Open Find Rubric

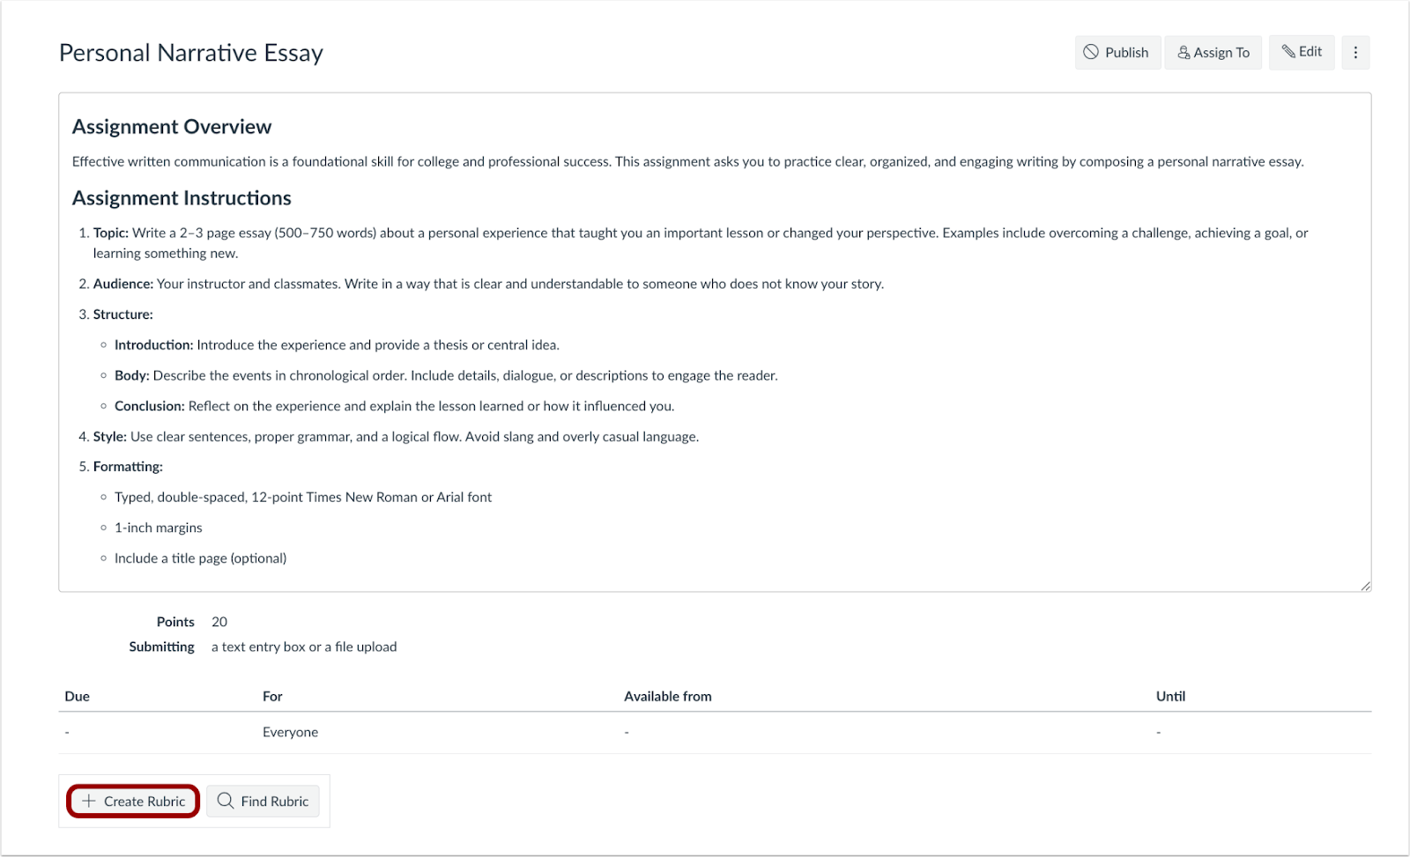click(263, 801)
